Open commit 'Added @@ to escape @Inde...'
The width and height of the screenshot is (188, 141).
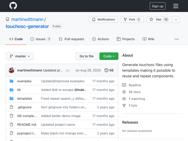point(64,90)
